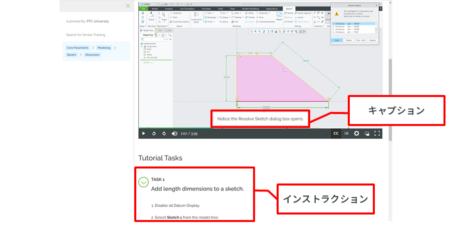This screenshot has width=451, height=225.
Task: Toggle CC closed captions on the video
Action: point(336,133)
